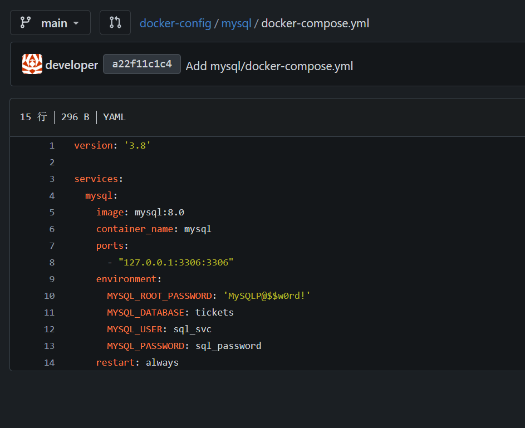Click the 296 B file size label
The height and width of the screenshot is (428, 525).
(75, 117)
